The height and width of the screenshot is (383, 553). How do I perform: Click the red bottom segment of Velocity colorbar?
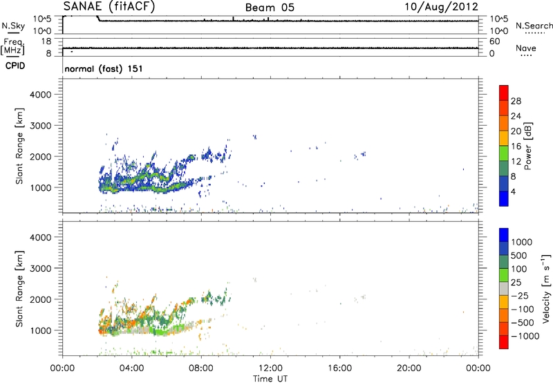click(504, 342)
